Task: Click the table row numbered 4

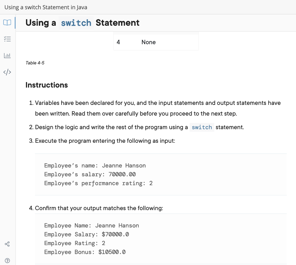Action: 118,42
